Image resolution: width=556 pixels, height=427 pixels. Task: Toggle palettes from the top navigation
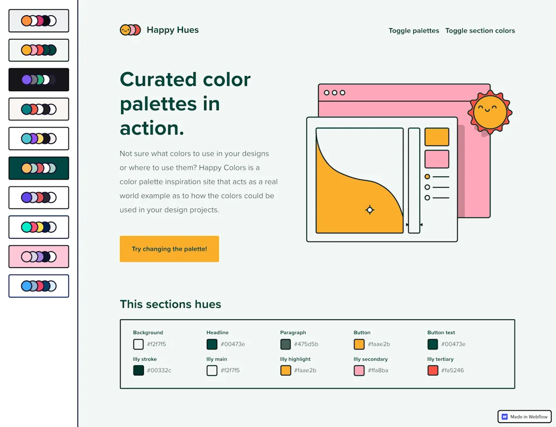pos(414,30)
